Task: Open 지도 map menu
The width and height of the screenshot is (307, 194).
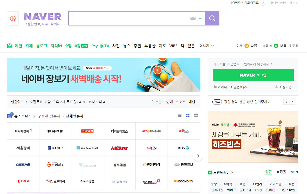Action: point(162,46)
